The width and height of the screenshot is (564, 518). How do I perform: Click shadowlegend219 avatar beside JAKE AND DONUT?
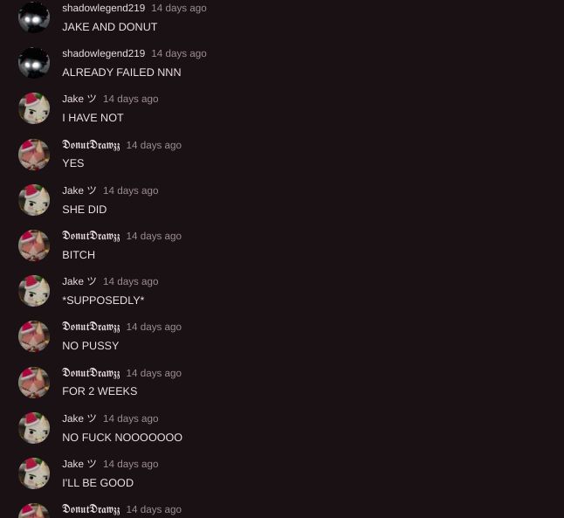coord(34,17)
